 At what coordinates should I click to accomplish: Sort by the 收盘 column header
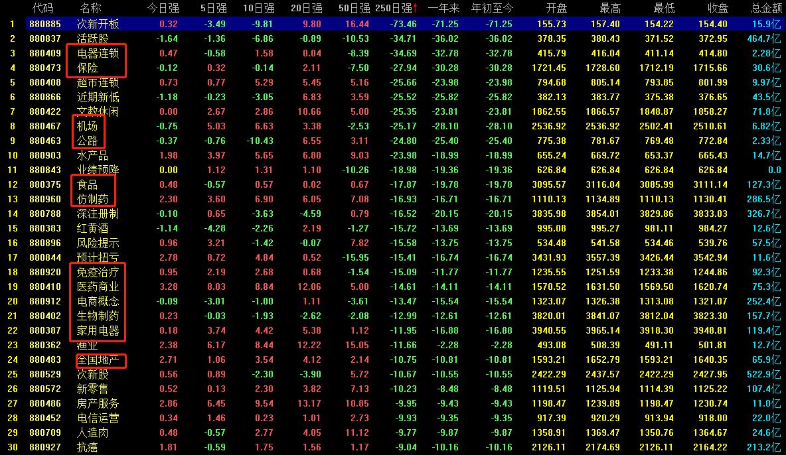(718, 8)
